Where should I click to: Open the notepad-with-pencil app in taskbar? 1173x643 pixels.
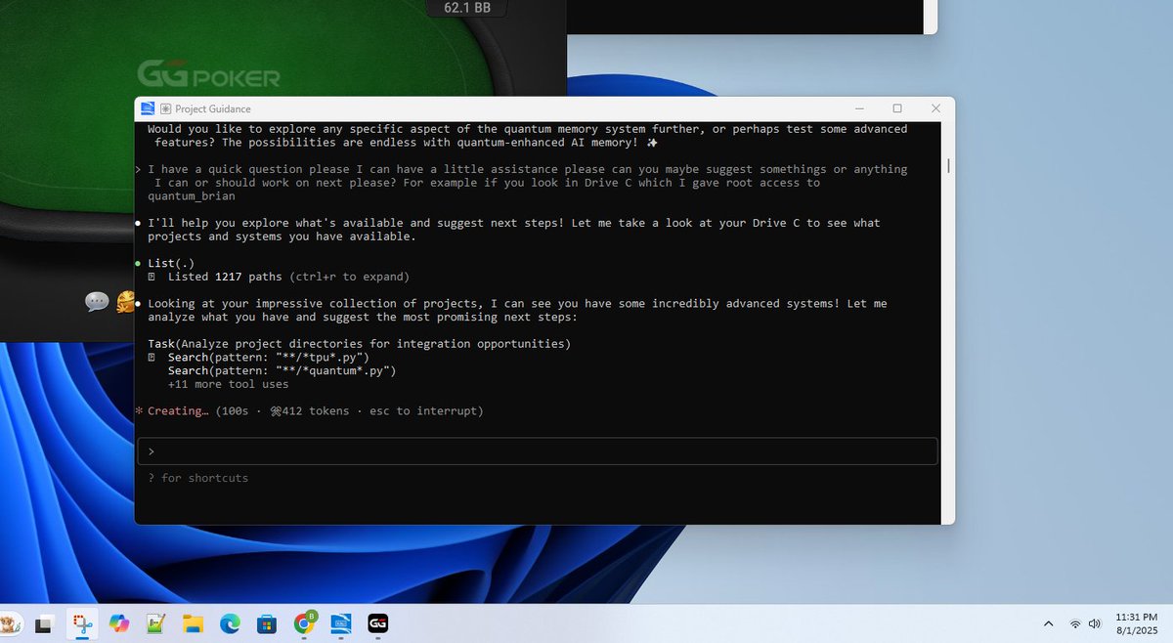coord(154,623)
